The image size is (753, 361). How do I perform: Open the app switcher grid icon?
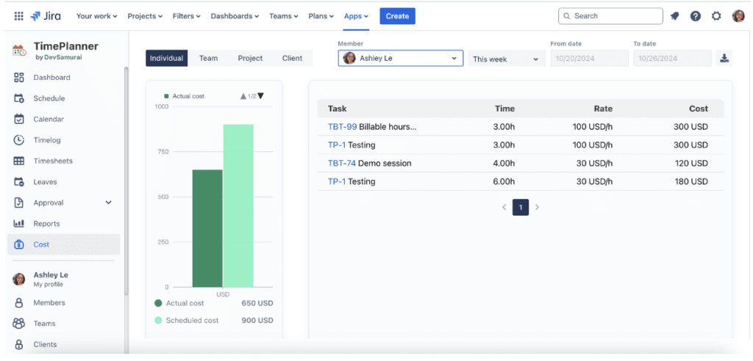point(18,16)
